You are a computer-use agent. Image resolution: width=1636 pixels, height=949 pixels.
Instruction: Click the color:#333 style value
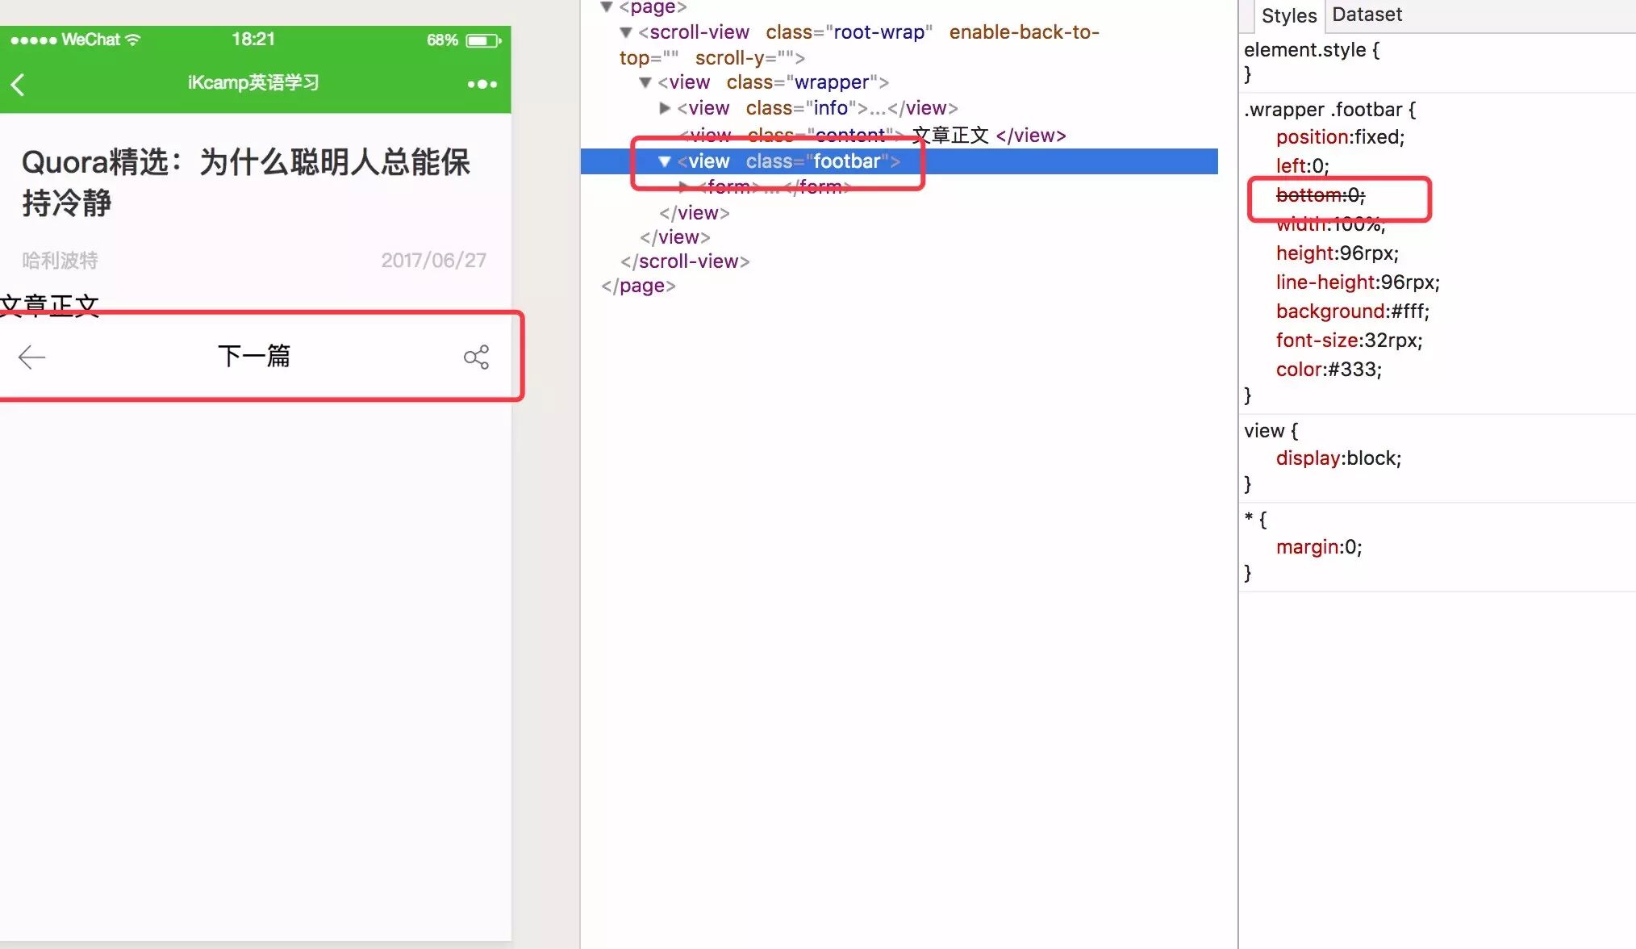(x=1354, y=370)
